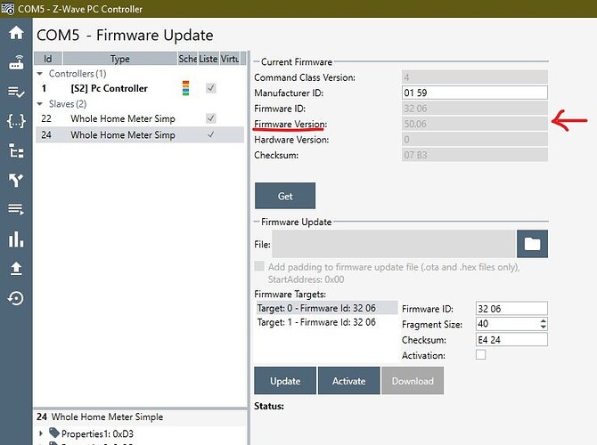Toggle the Listening checkmark for node 24
This screenshot has height=445, width=597.
tap(210, 134)
